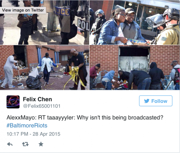Screen dimensions: 180x153
Task: Click the burnt window opening in brick wall
Action: tap(134, 59)
